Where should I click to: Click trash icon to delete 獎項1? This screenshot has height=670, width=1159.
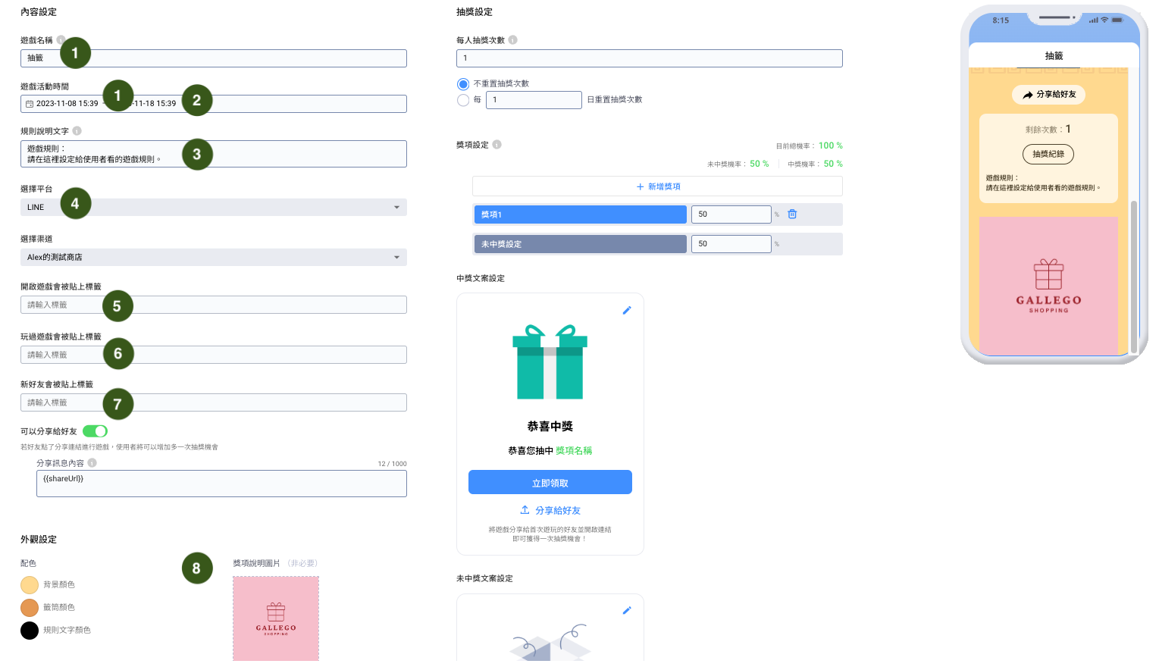coord(792,214)
